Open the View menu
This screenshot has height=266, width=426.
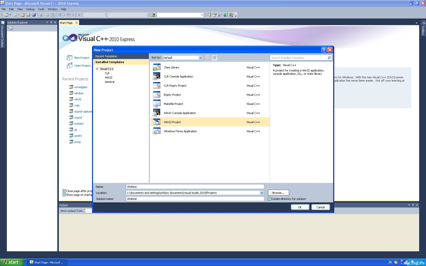click(20, 9)
